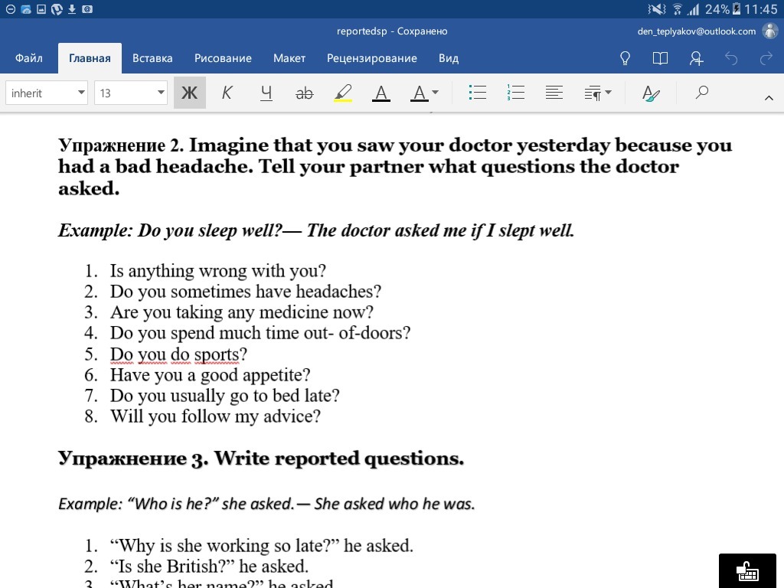Collapse the ribbon with the chevron
This screenshot has height=588, width=784.
point(769,97)
